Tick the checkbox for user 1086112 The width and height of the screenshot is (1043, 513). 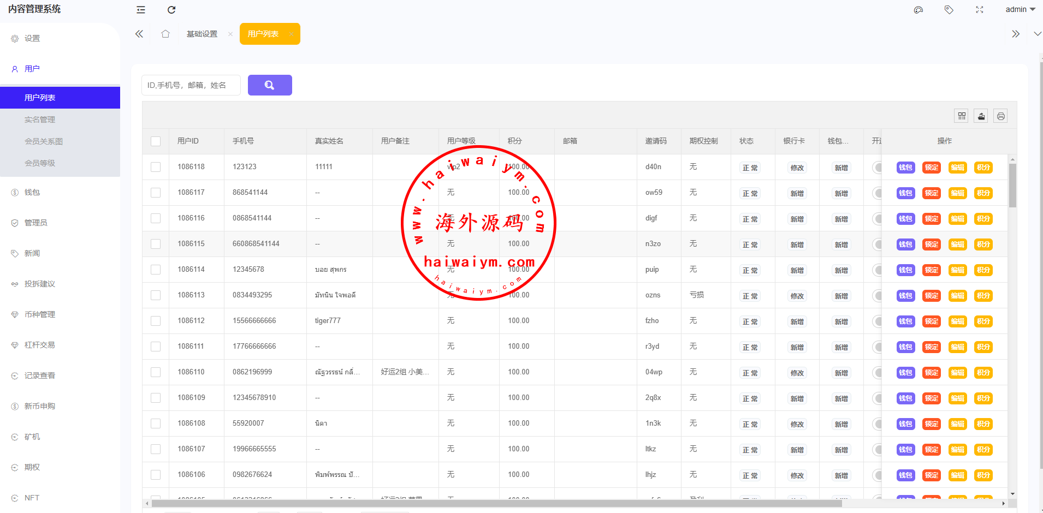click(x=156, y=321)
